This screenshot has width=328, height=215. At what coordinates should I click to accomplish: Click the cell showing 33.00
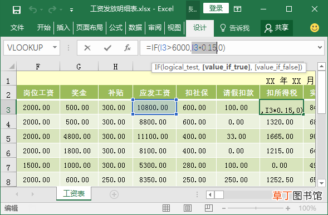click(x=238, y=136)
